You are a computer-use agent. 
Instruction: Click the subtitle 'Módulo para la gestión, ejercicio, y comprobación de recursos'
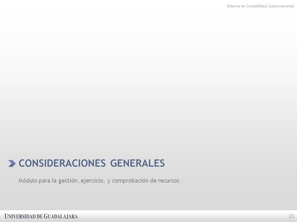point(99,181)
